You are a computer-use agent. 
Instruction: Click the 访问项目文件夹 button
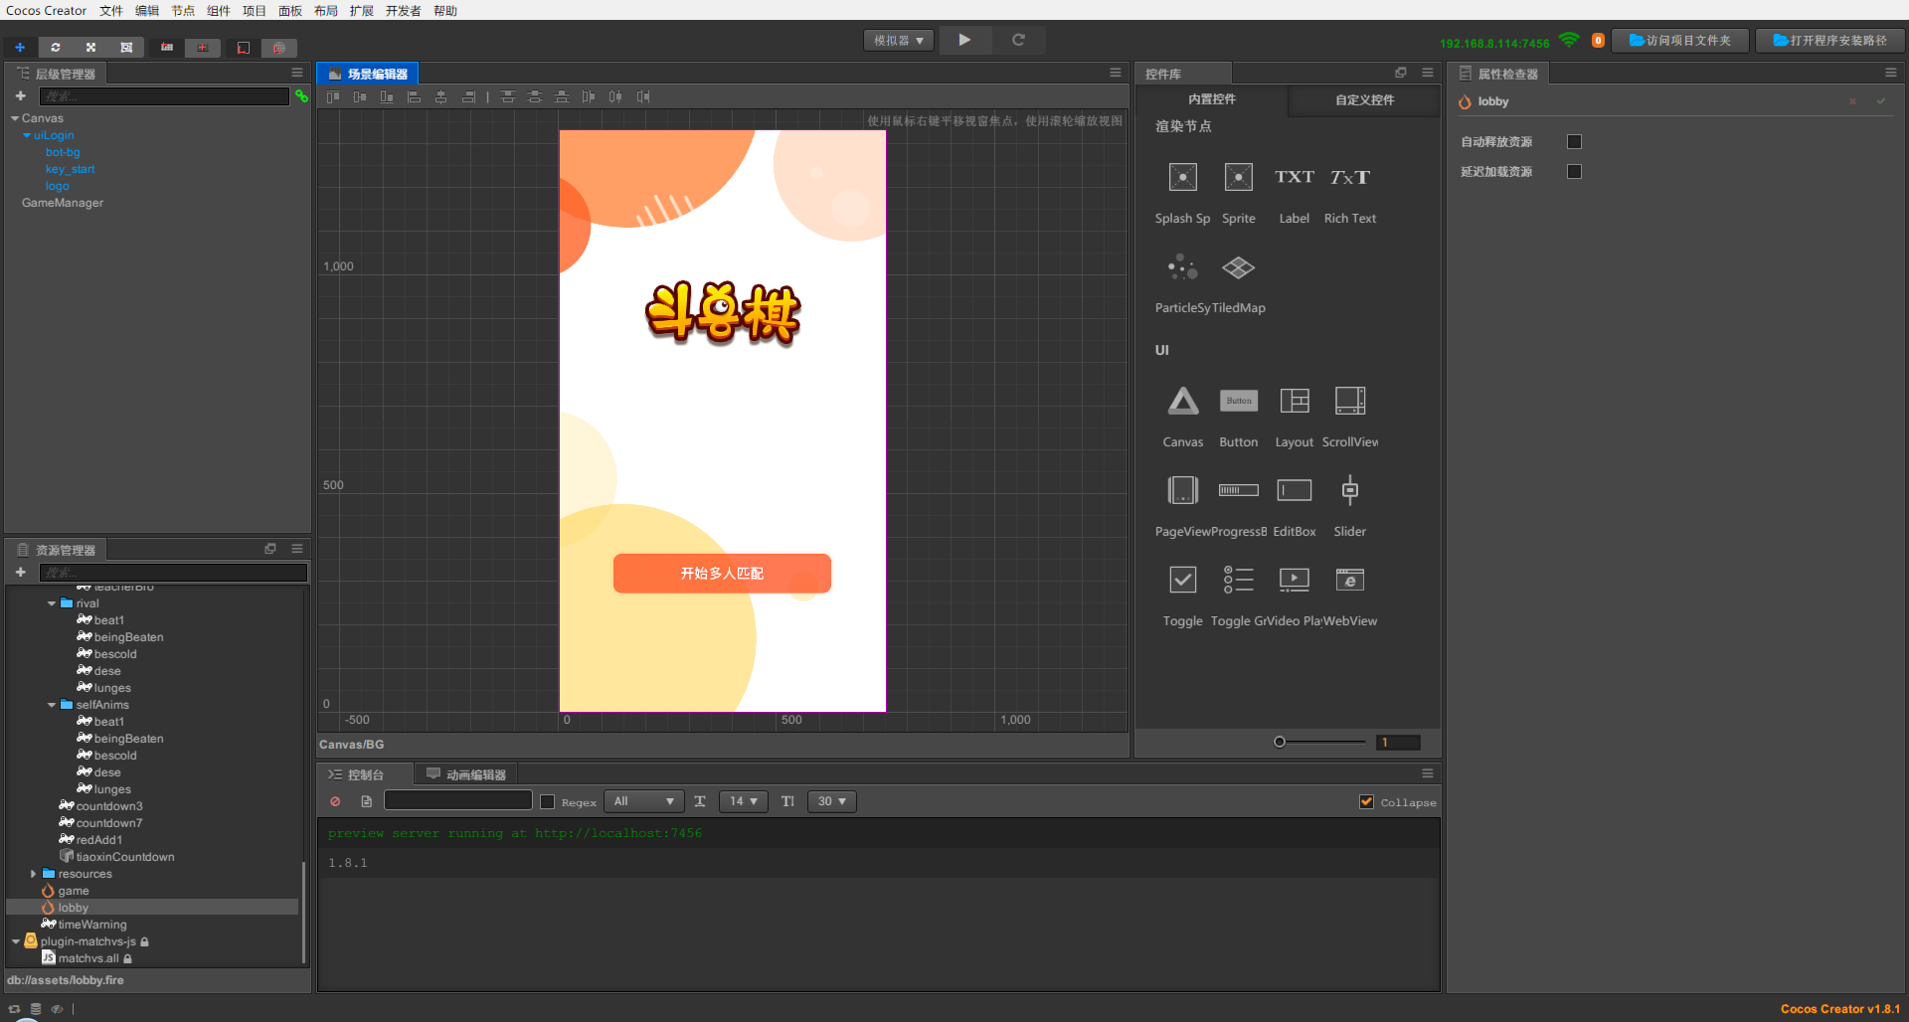(1679, 41)
